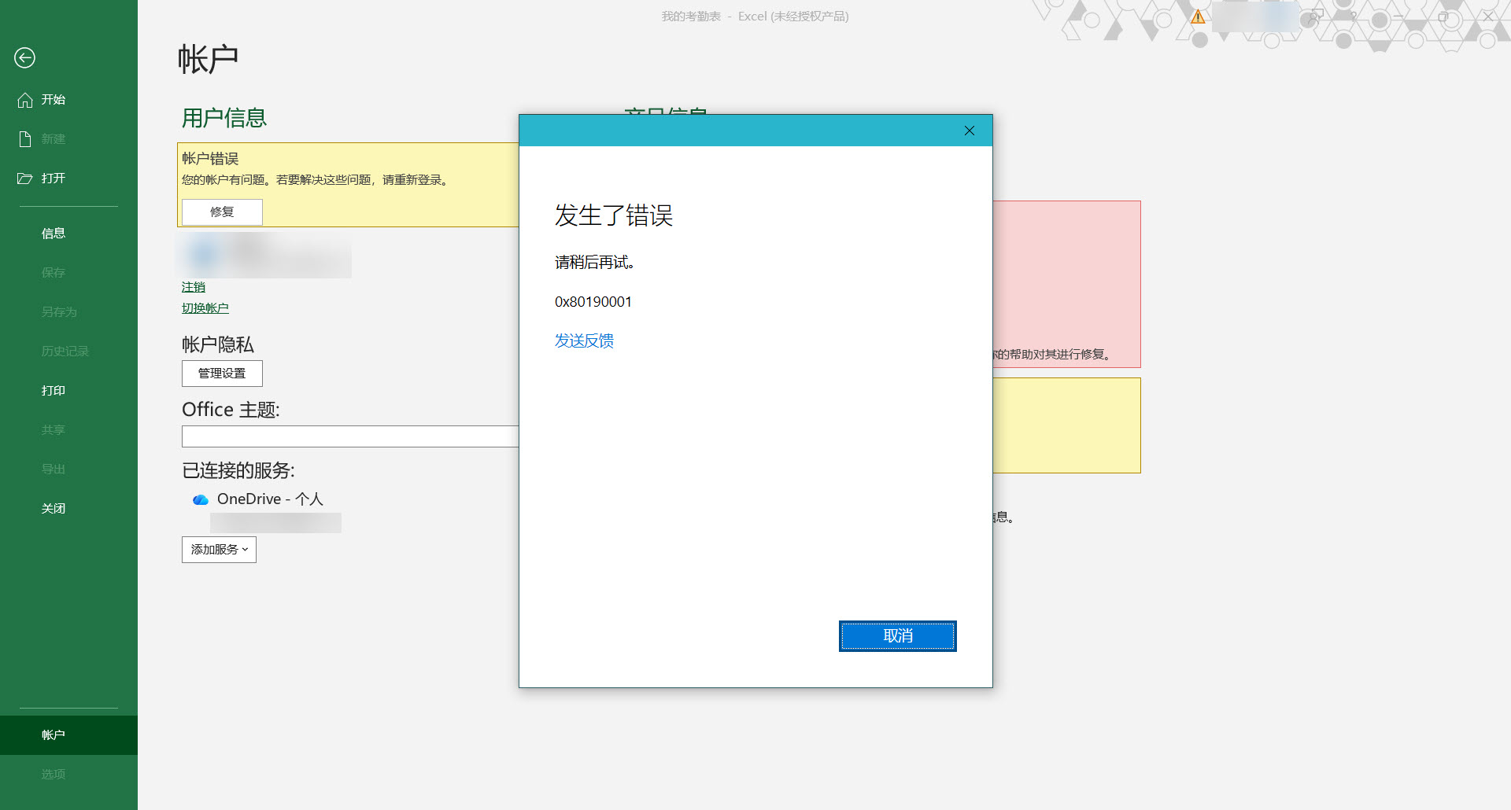Click the back arrow circle icon
The image size is (1511, 810).
click(25, 57)
